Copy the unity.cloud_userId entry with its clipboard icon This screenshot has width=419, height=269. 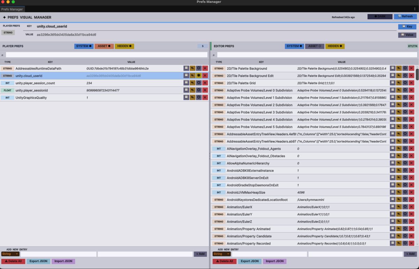[186, 76]
